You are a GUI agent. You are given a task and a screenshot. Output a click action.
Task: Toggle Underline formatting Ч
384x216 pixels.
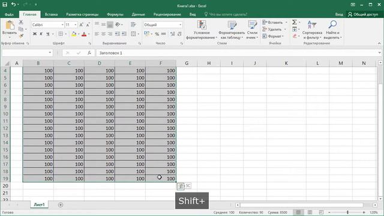click(48, 34)
